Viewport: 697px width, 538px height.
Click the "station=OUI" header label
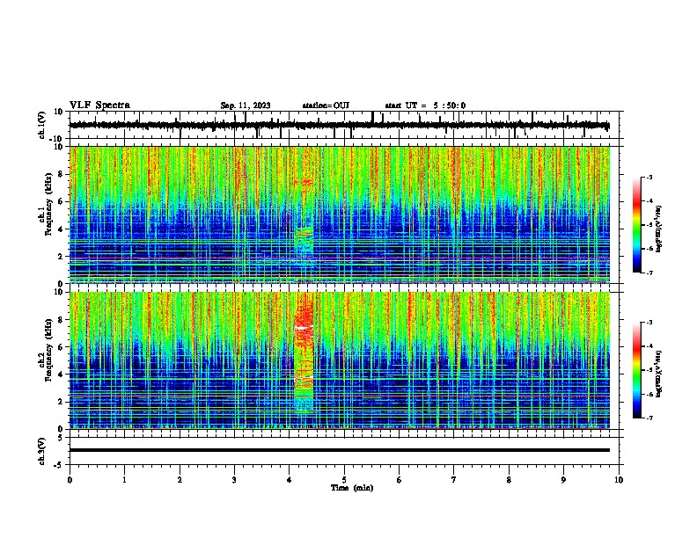pyautogui.click(x=326, y=105)
